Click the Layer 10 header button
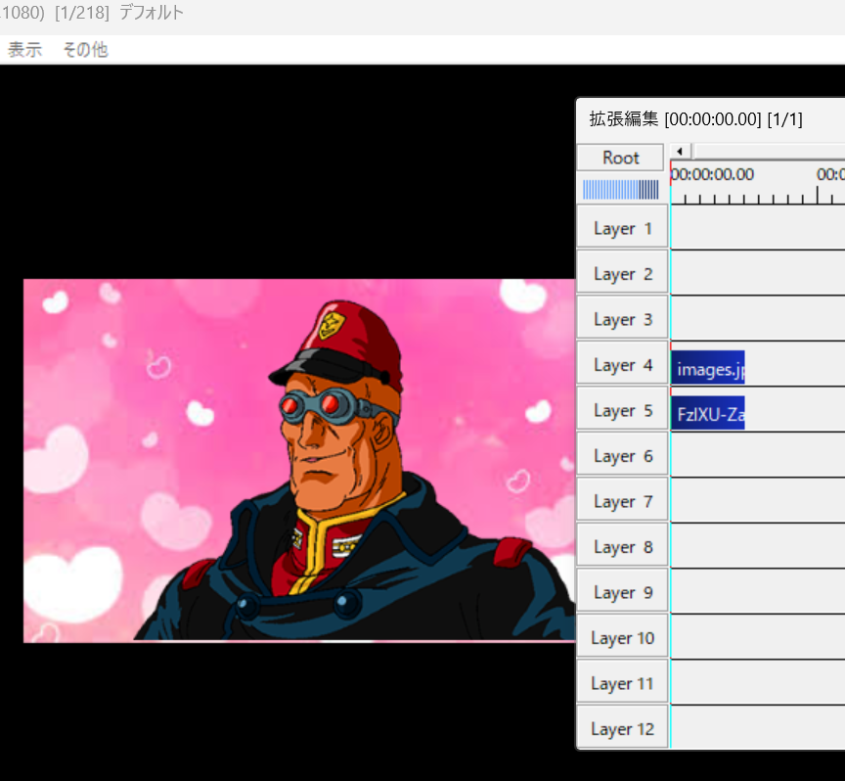 pyautogui.click(x=622, y=638)
